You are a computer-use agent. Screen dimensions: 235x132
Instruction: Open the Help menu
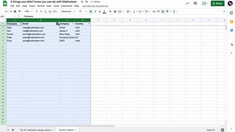tap(77, 6)
